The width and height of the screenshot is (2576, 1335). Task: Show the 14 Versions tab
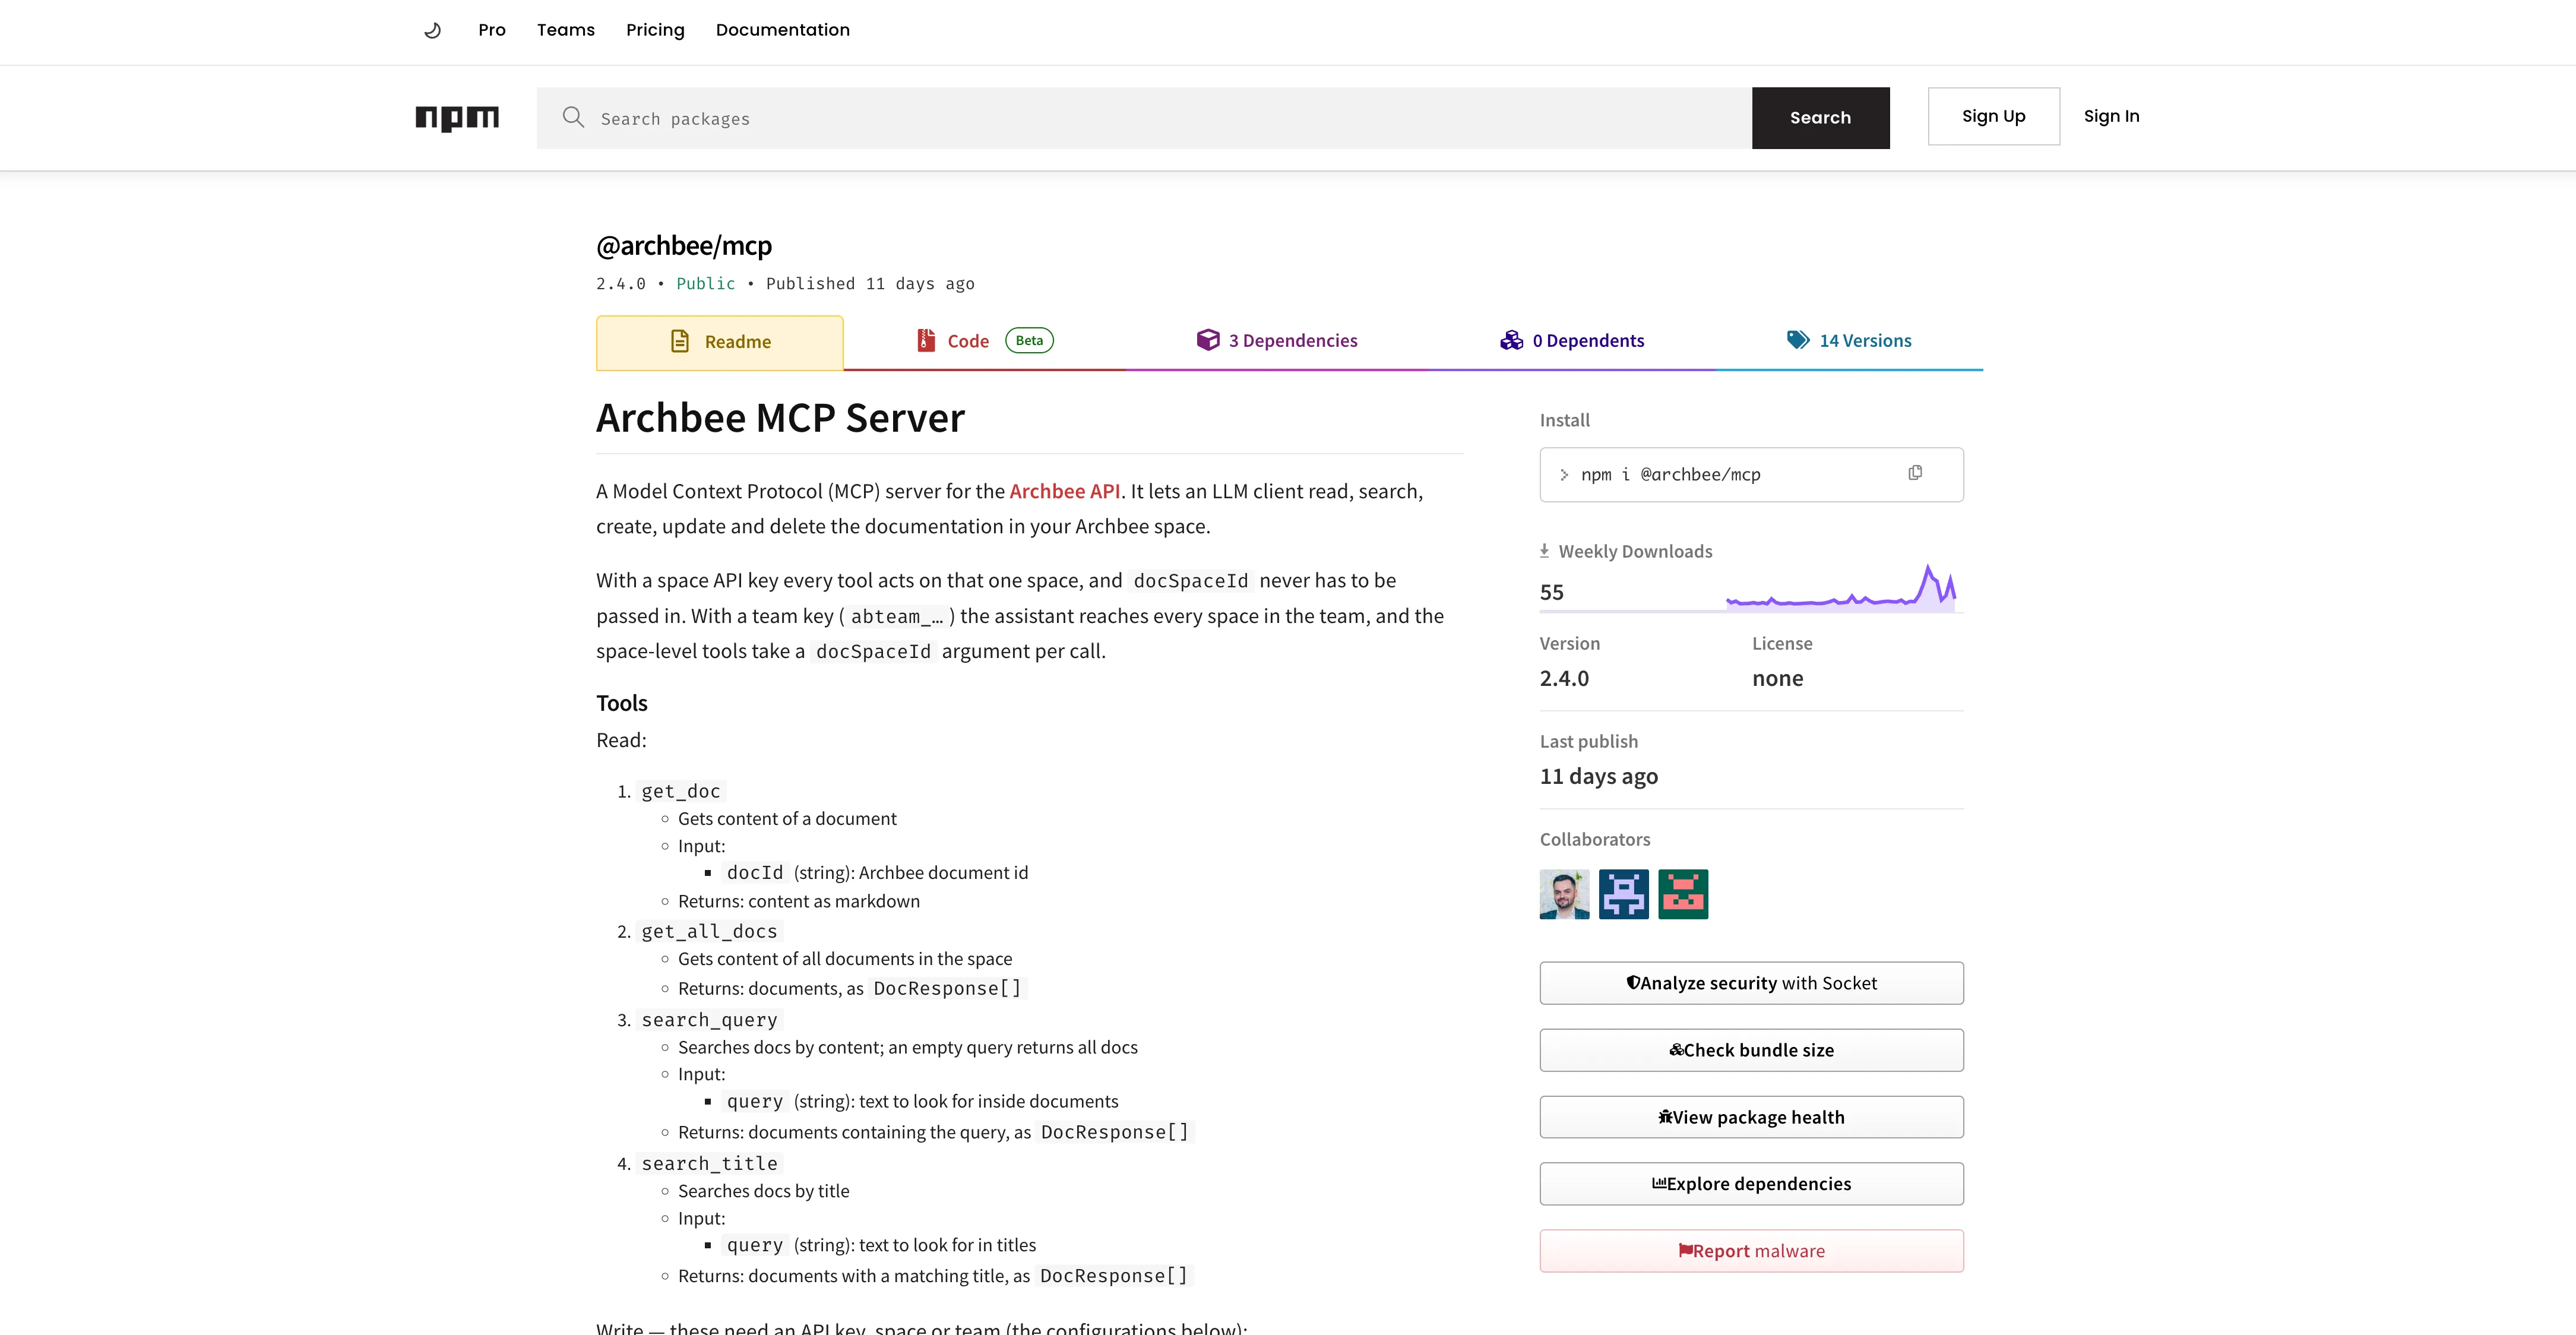pyautogui.click(x=1849, y=341)
